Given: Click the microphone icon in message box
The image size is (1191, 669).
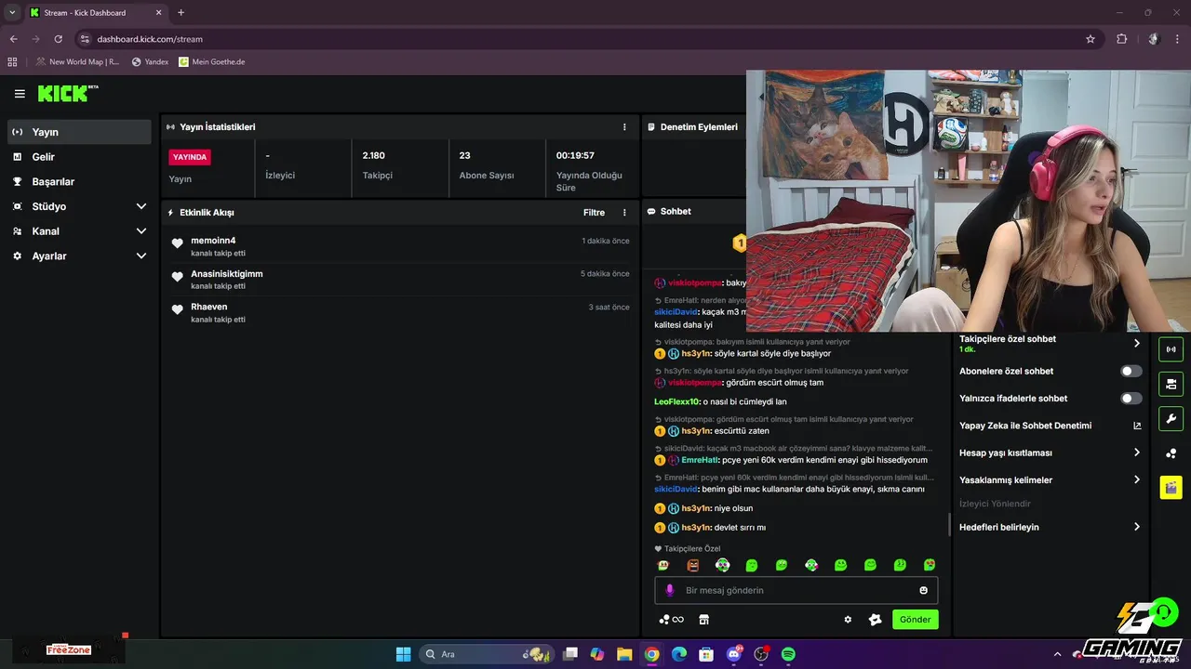Looking at the screenshot, I should coord(669,590).
